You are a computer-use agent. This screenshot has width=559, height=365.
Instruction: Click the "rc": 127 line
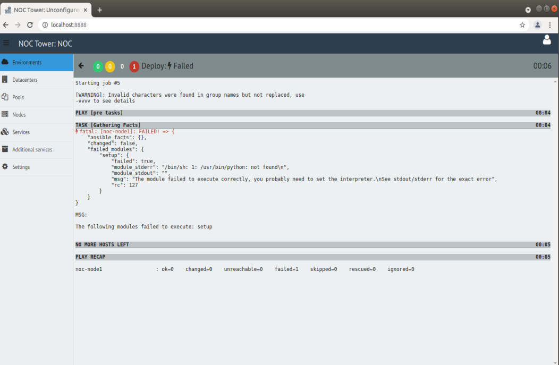coord(124,185)
